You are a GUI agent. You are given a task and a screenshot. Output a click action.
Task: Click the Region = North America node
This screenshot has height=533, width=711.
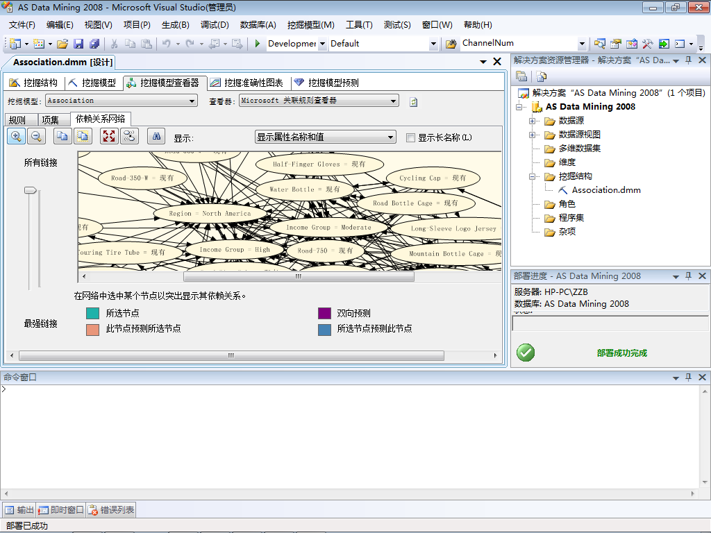point(210,214)
